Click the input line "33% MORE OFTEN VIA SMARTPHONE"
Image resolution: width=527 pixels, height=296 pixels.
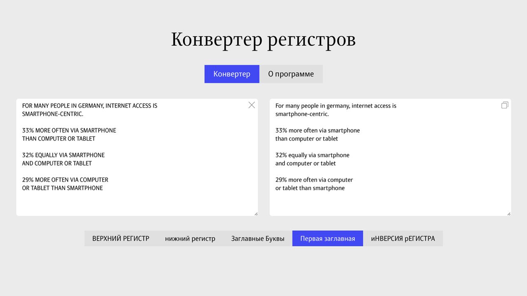(69, 130)
